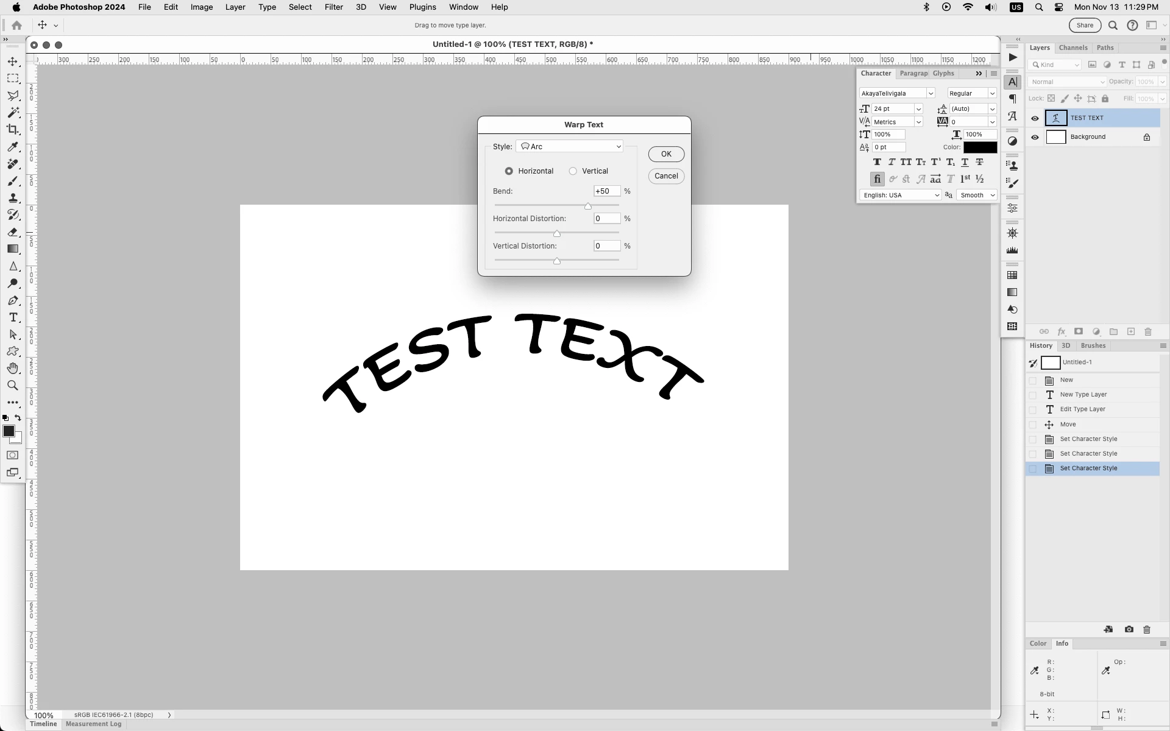Create new snapshot camera icon in History
Viewport: 1170px width, 731px height.
[1129, 629]
